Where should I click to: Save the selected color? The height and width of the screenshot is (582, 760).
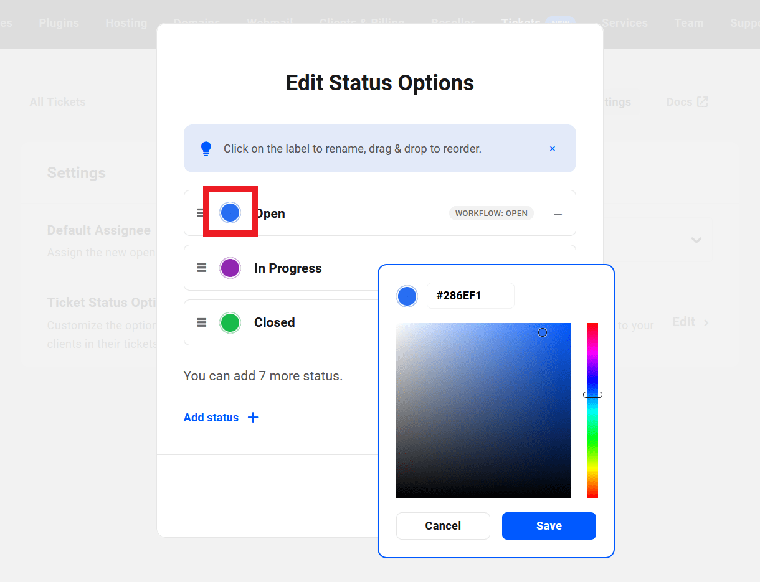click(x=549, y=525)
